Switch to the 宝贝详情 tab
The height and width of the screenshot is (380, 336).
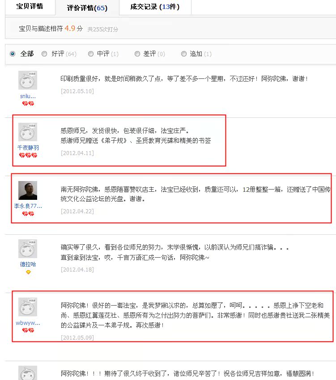point(30,7)
